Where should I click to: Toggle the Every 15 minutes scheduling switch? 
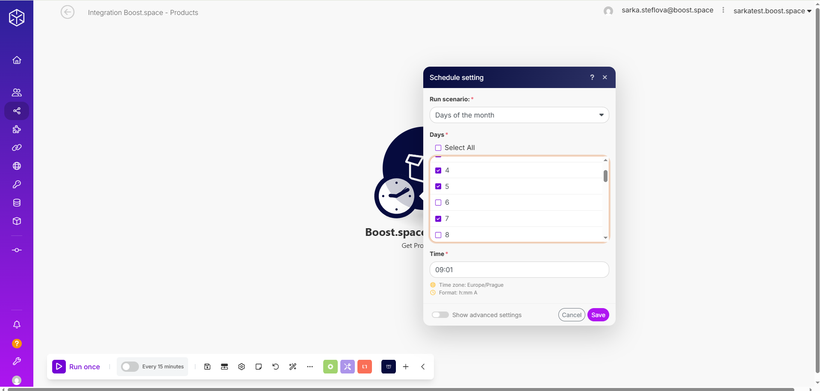[130, 367]
